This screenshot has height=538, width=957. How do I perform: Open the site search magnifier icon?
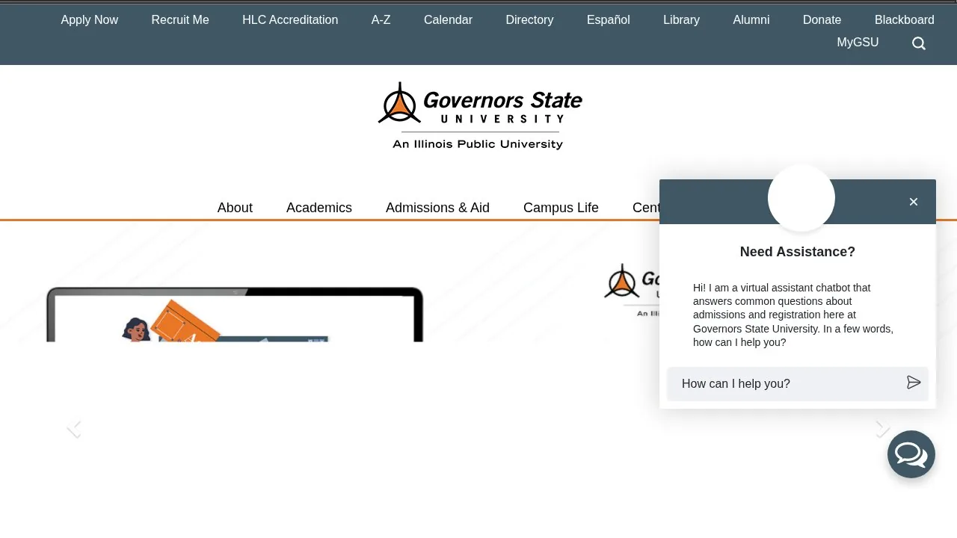click(x=919, y=43)
